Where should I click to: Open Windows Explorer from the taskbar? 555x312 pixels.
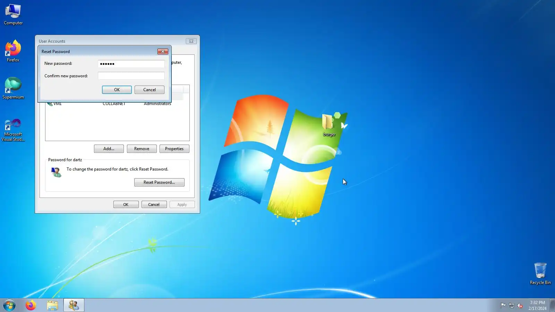(52, 305)
